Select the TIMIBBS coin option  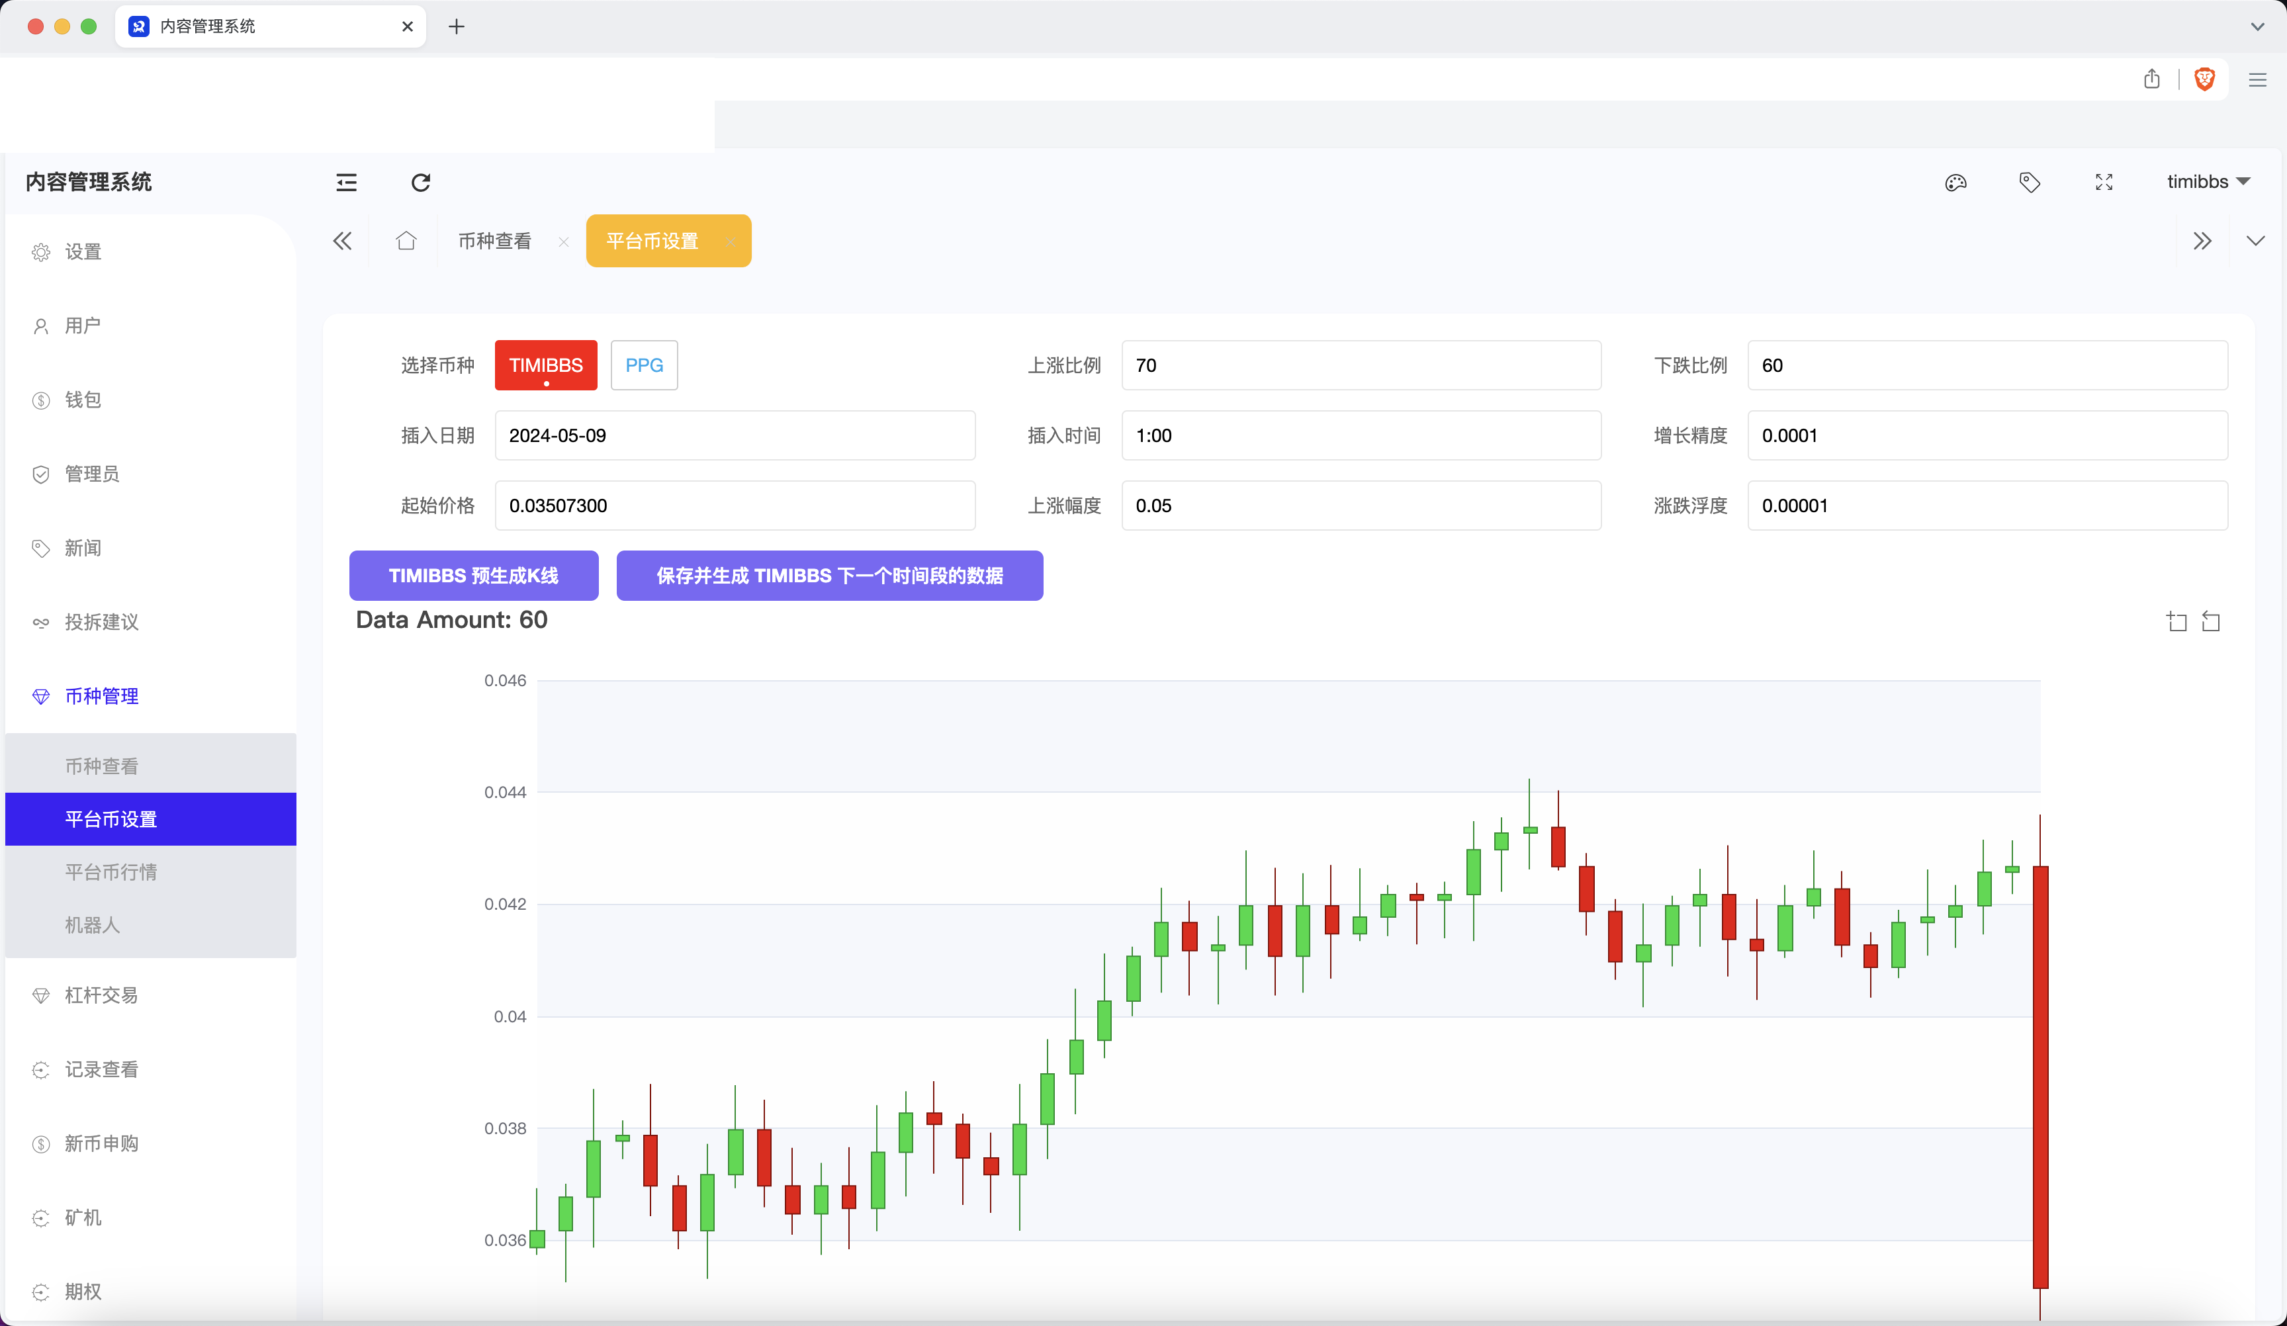(545, 365)
